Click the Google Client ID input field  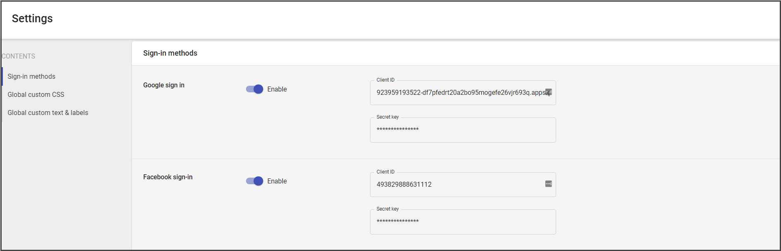pos(463,93)
